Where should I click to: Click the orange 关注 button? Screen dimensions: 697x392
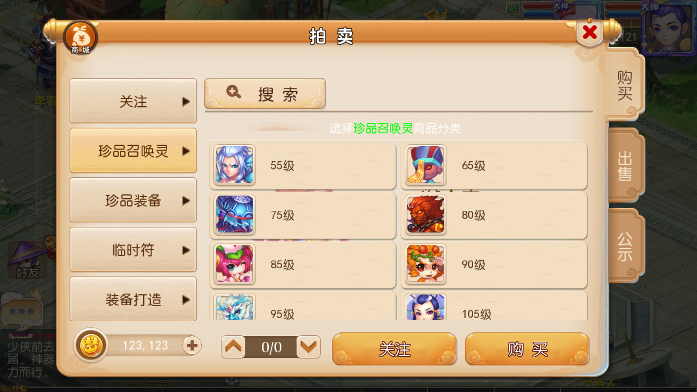[394, 349]
